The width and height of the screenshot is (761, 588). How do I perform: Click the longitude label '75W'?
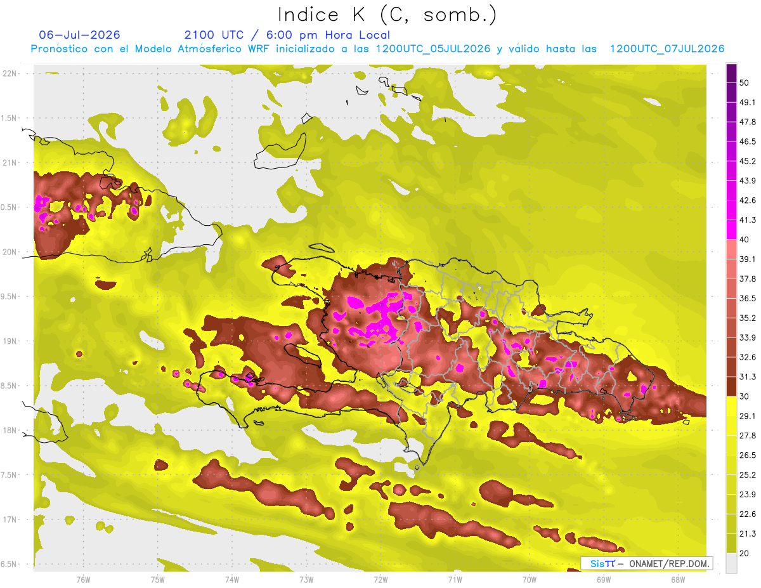[x=158, y=580]
